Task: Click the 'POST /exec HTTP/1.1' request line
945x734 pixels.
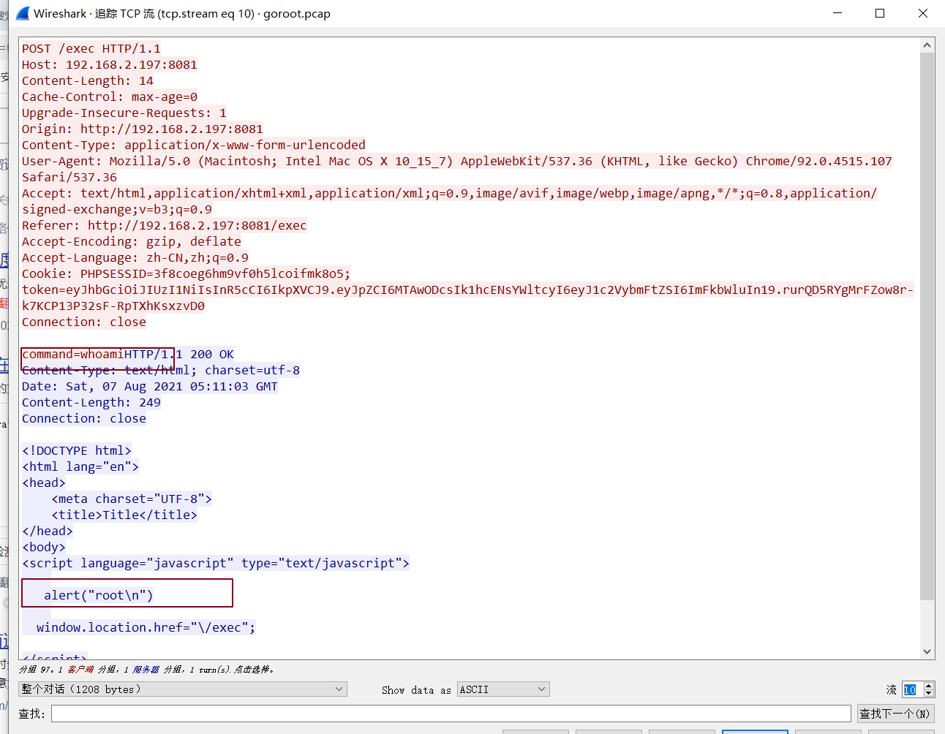Action: click(x=91, y=49)
